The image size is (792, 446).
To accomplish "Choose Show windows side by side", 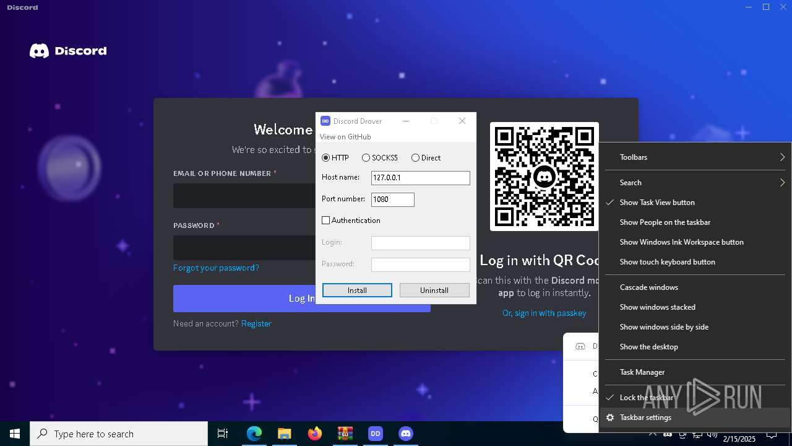I will [x=695, y=327].
